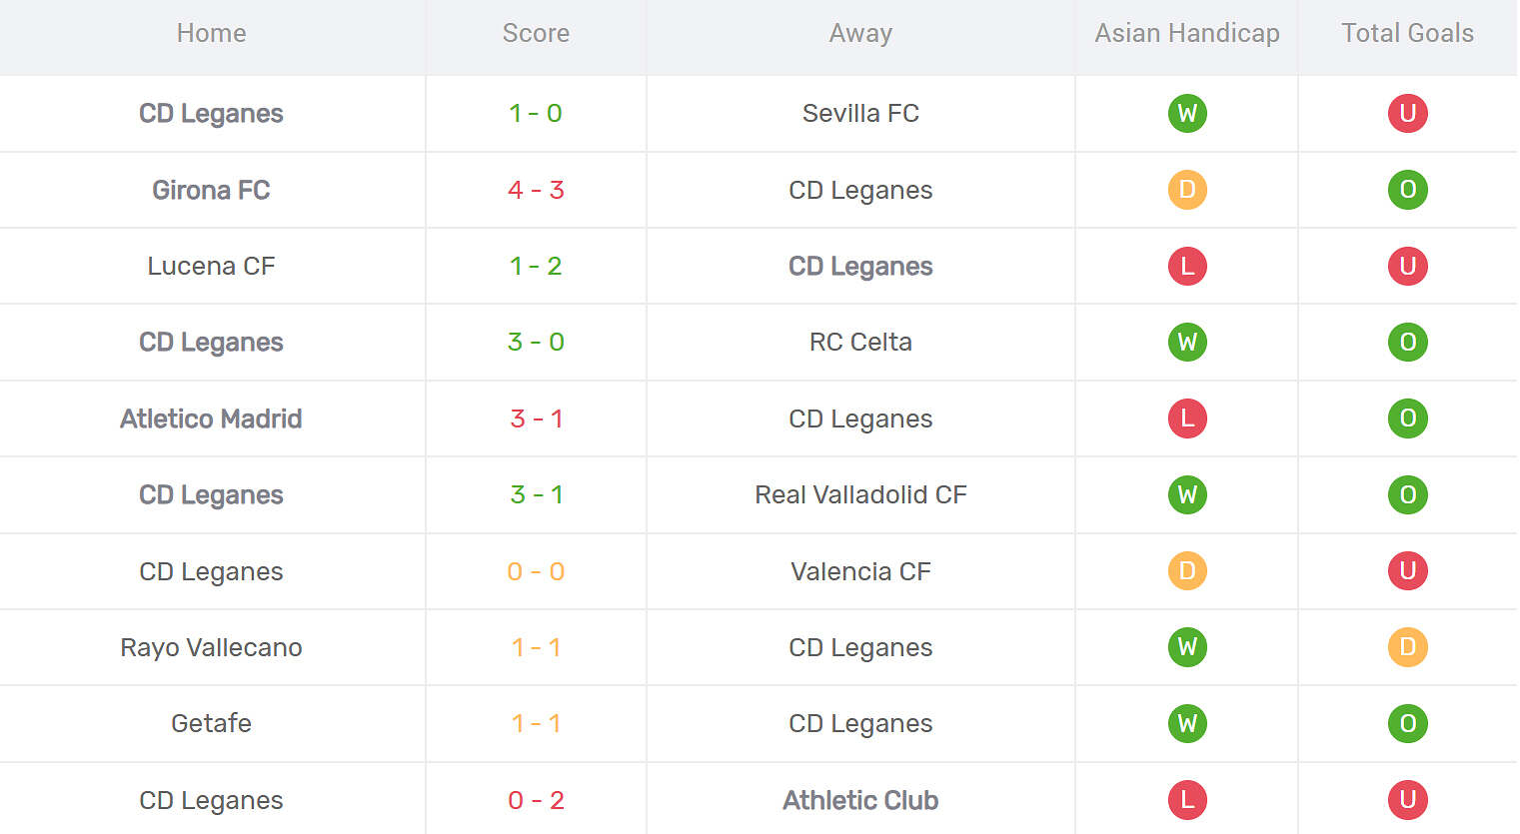Click the Total Goals U badge for Athletic Club match
The height and width of the screenshot is (834, 1520).
[1407, 800]
